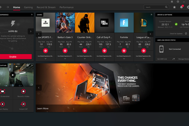This screenshot has height=126, width=189.
Task: Open Manage Devices
Action: click(x=183, y=59)
